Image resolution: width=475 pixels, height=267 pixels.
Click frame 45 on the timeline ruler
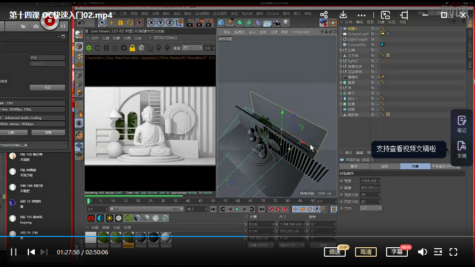tap(200, 201)
